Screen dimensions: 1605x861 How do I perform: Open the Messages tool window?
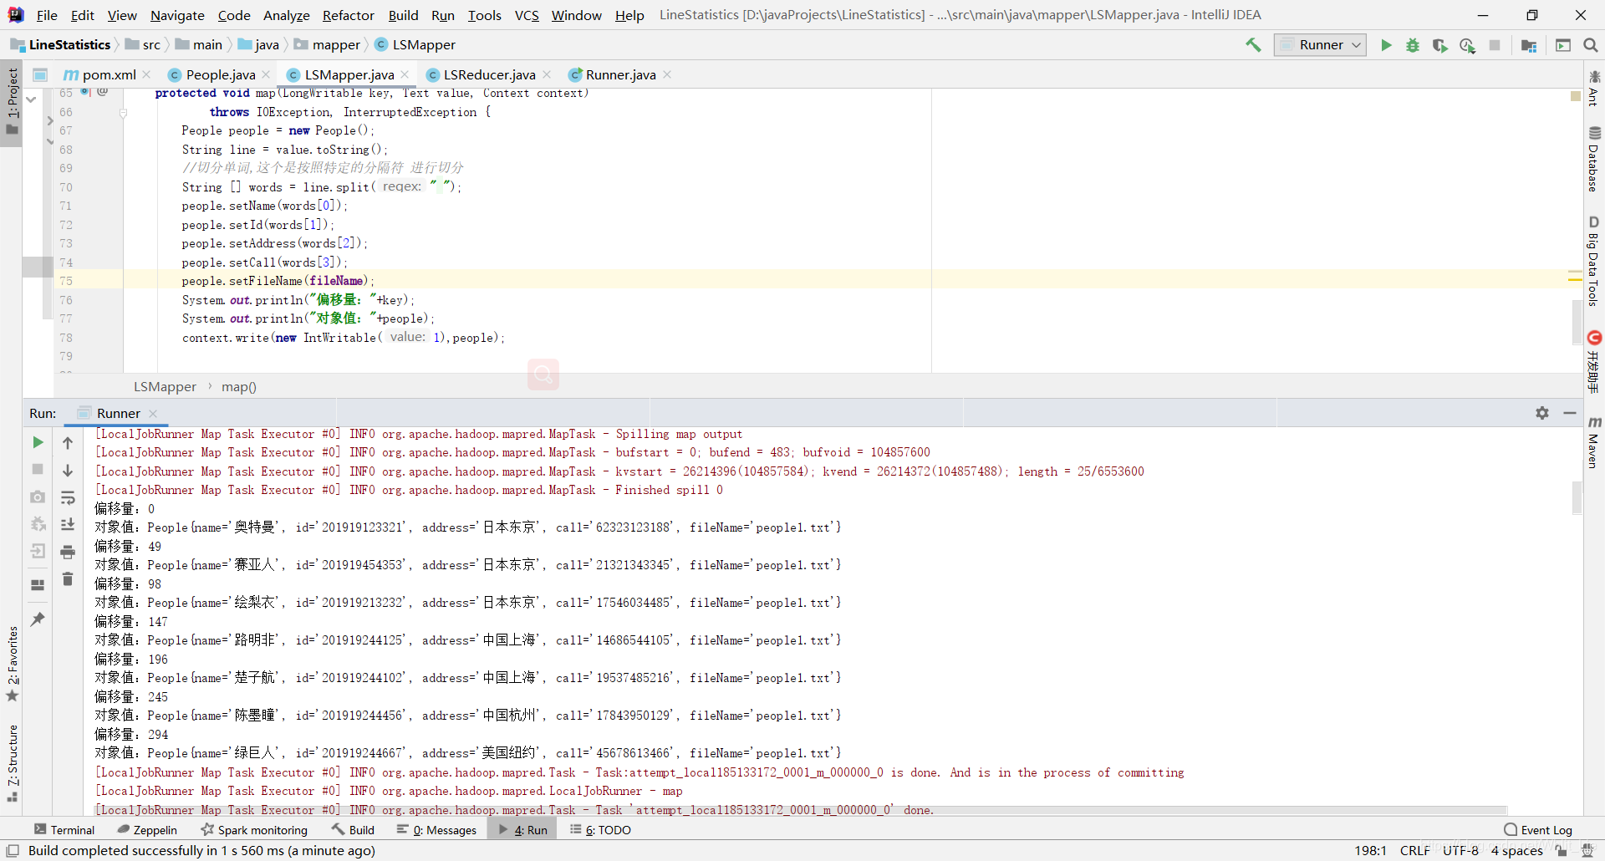[x=436, y=830]
